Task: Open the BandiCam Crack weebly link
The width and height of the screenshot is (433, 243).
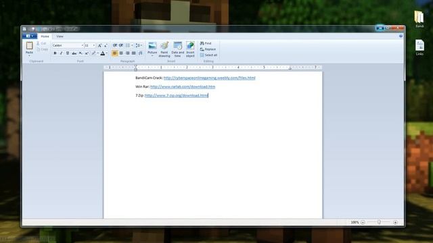Action: pyautogui.click(x=209, y=78)
